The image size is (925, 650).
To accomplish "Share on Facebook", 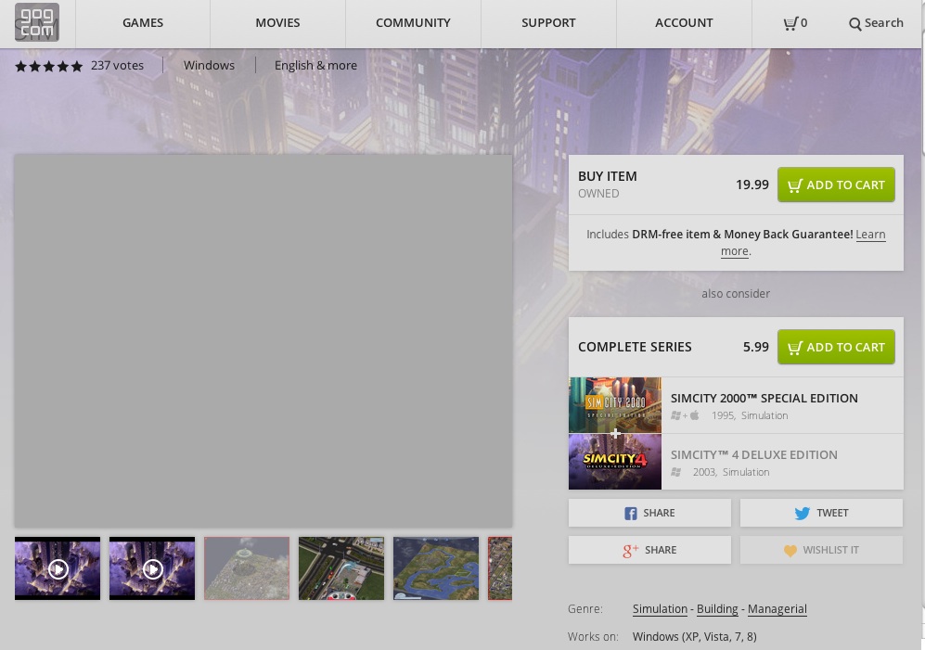I will (x=649, y=513).
